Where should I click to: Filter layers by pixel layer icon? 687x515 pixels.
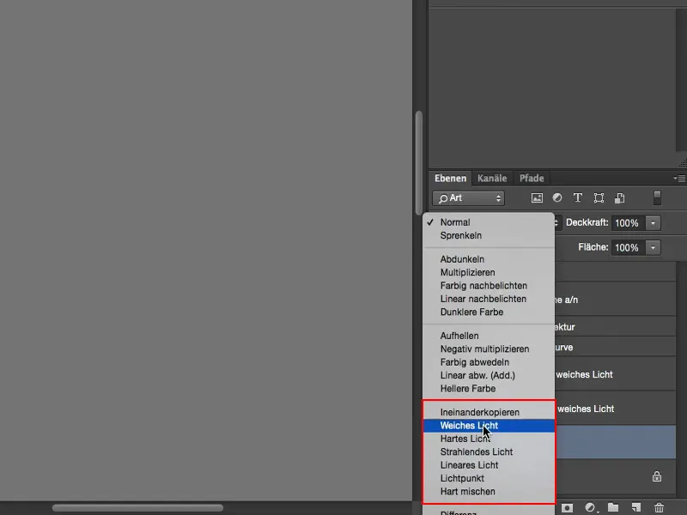click(537, 198)
